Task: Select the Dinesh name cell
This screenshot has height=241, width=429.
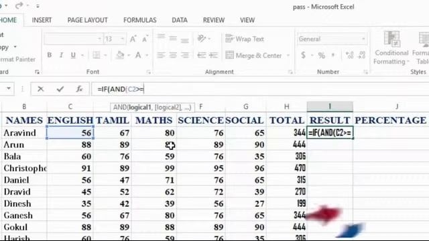Action: (x=24, y=204)
